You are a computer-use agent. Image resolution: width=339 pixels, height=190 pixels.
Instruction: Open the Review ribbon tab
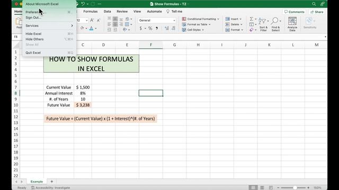point(122,12)
